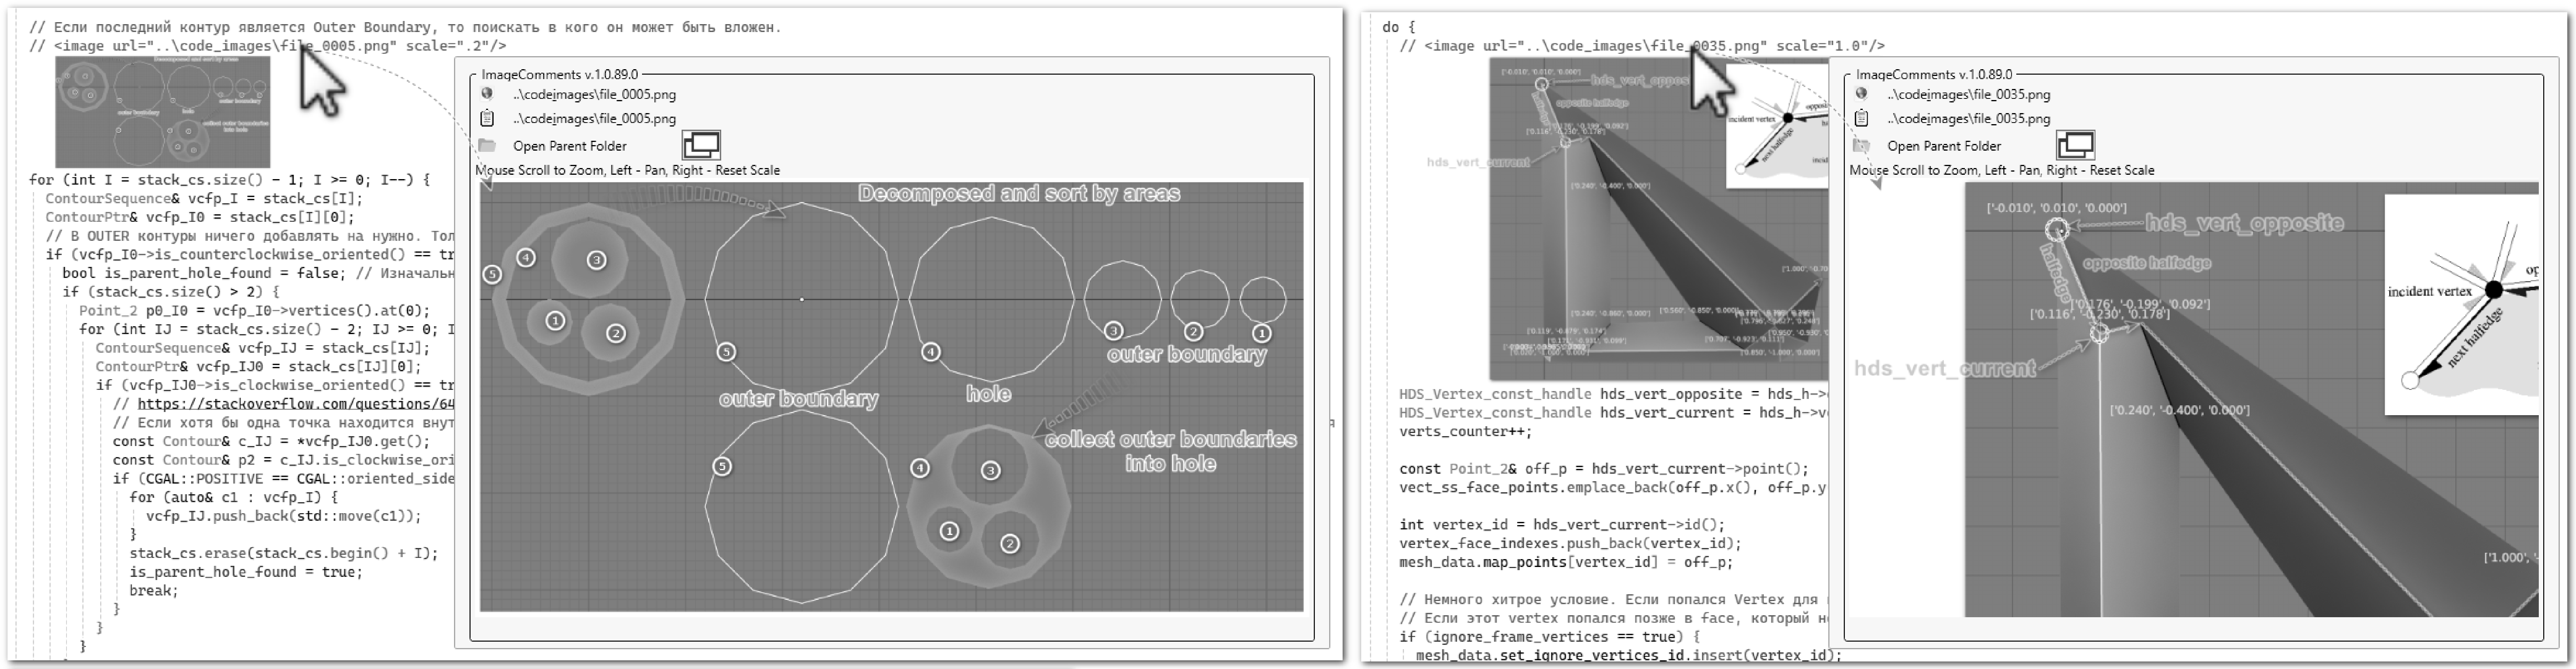
Task: Click clipboard icon beside file_0005.png path
Action: [x=487, y=118]
